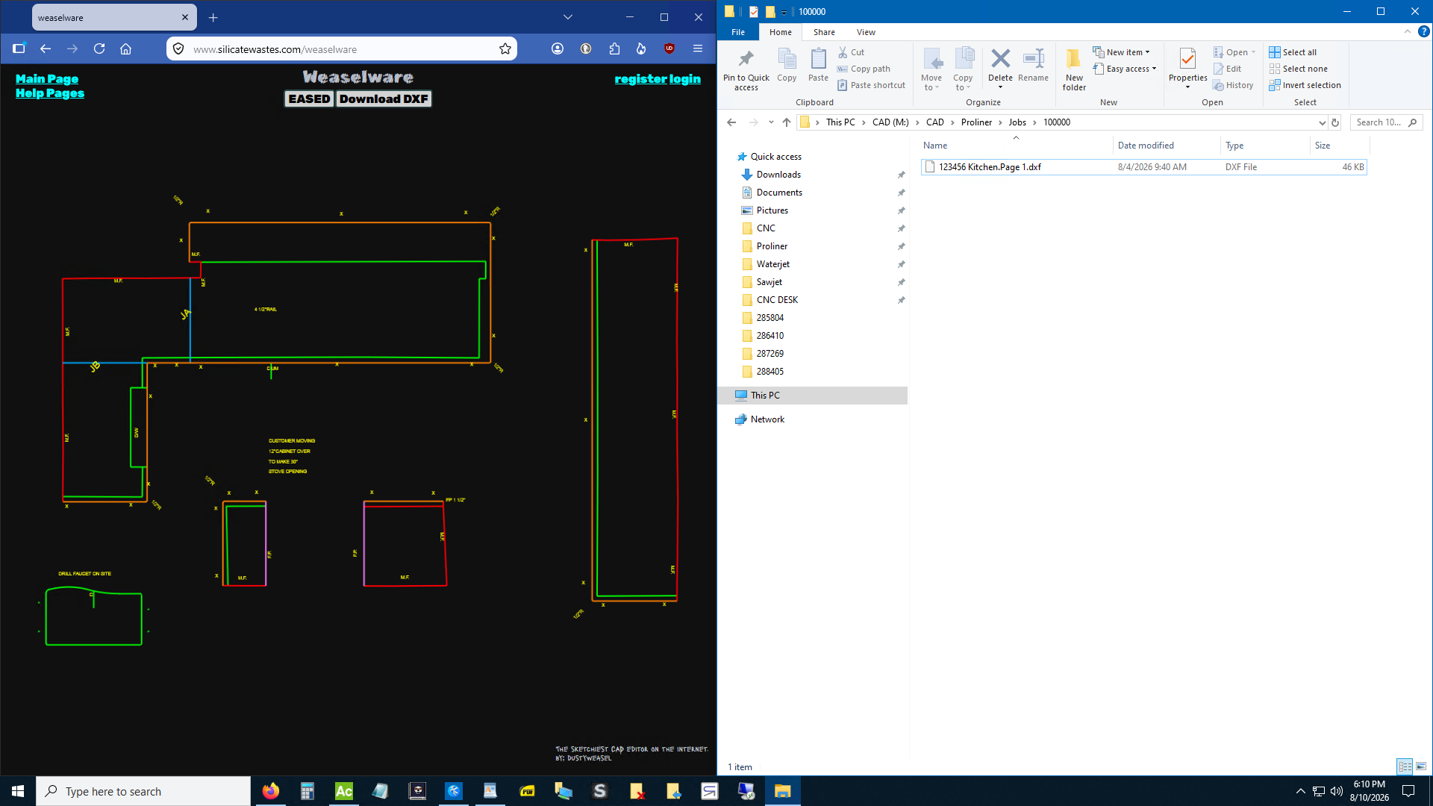Bookmark the page with the star icon
The height and width of the screenshot is (806, 1433).
pos(505,49)
